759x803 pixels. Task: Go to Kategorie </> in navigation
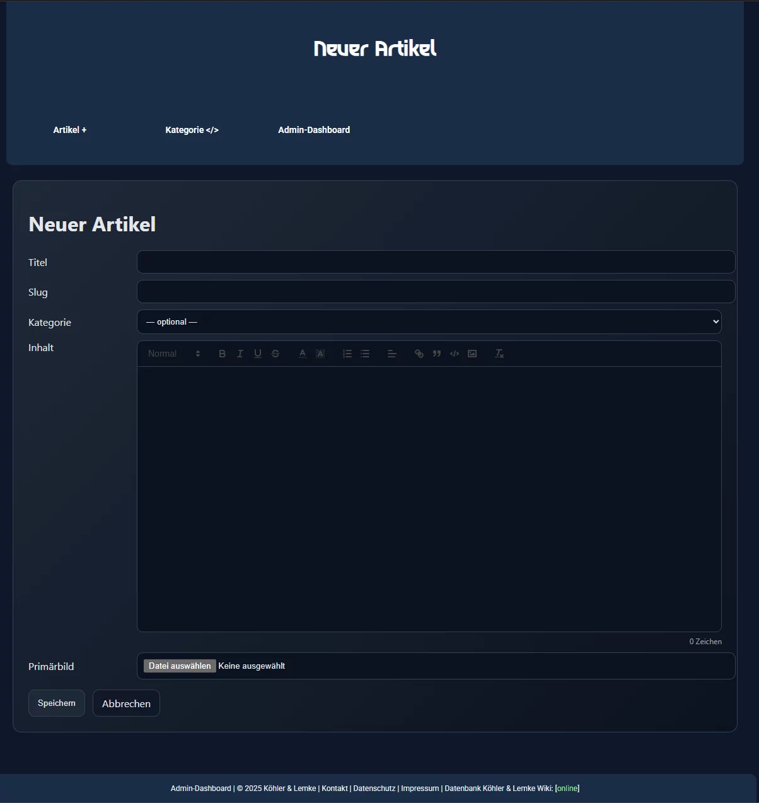(x=192, y=130)
